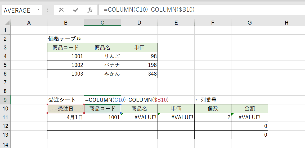Select the 金額 header cell
Image resolution: width=305 pixels, height=148 pixels.
tap(250, 109)
